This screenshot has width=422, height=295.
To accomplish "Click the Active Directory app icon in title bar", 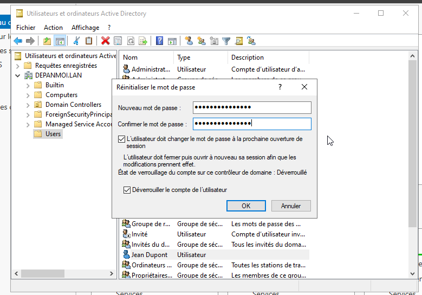I will coord(20,13).
